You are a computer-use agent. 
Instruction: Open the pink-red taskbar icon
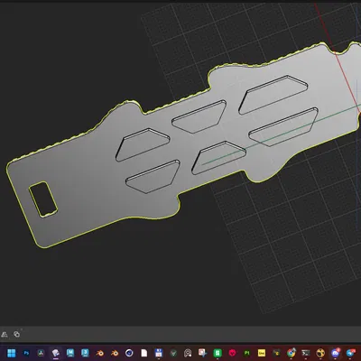point(232,353)
